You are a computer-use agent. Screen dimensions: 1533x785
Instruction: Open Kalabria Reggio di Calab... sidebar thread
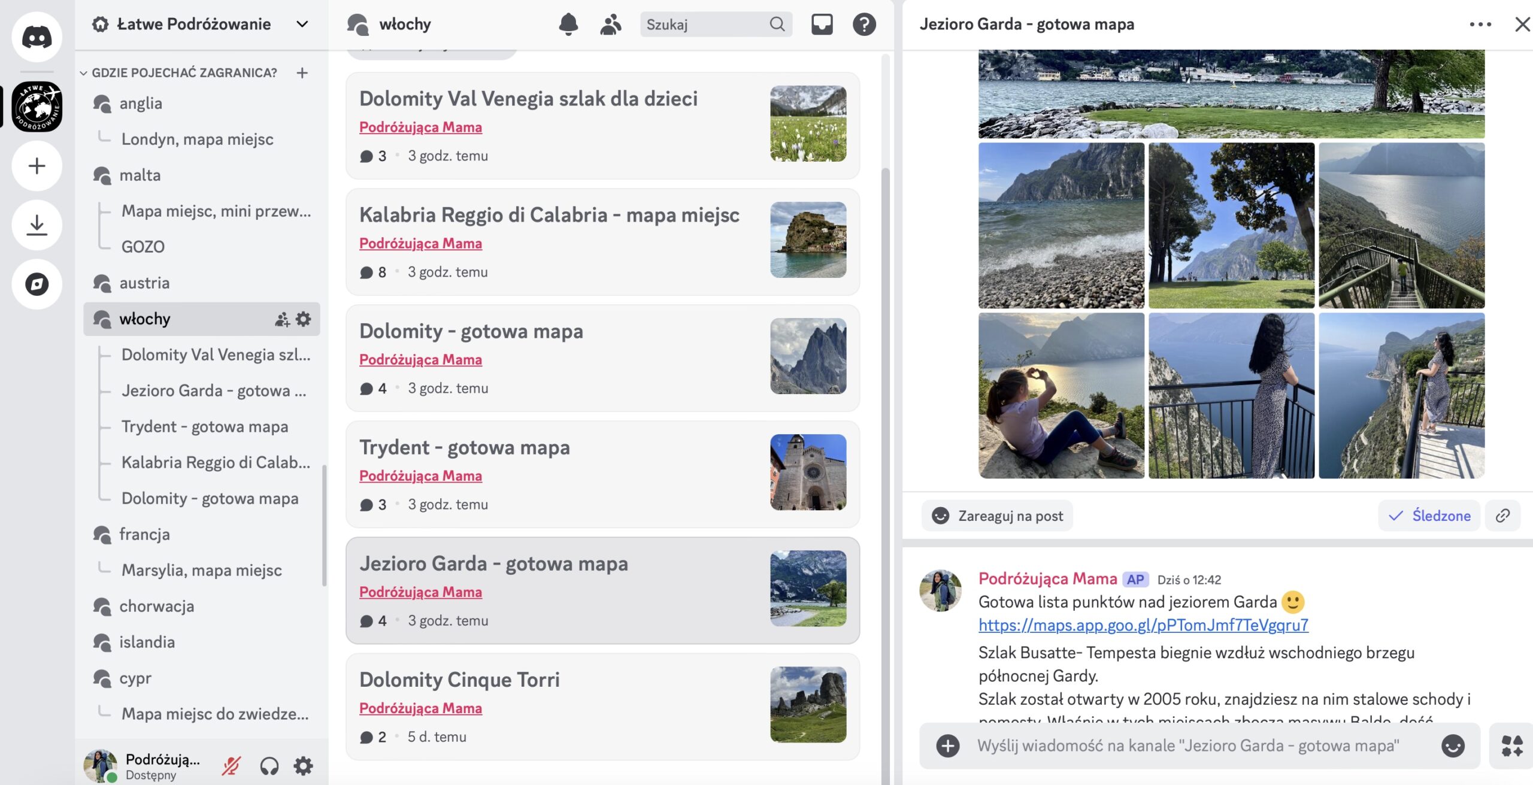point(216,463)
